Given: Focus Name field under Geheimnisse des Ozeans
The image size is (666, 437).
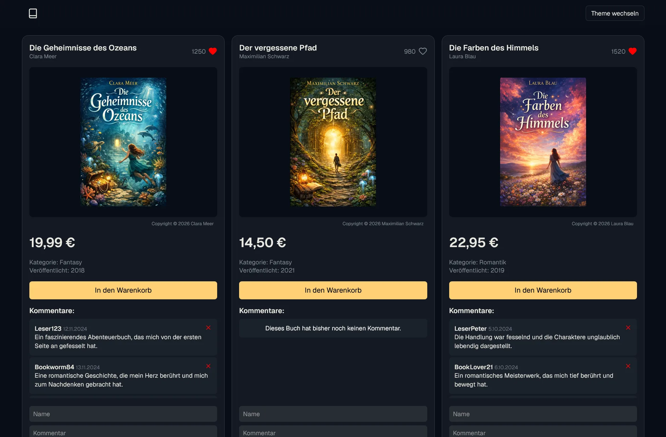Looking at the screenshot, I should (x=123, y=414).
